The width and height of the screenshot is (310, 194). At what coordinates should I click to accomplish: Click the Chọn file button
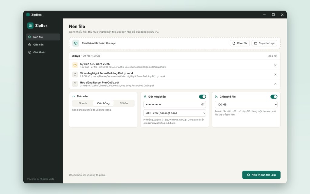pyautogui.click(x=240, y=43)
